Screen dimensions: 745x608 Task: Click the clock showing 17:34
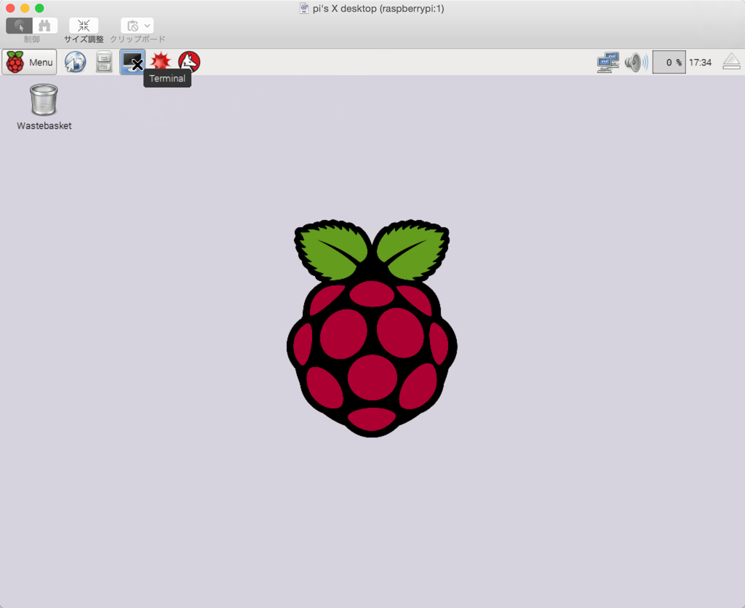click(700, 63)
